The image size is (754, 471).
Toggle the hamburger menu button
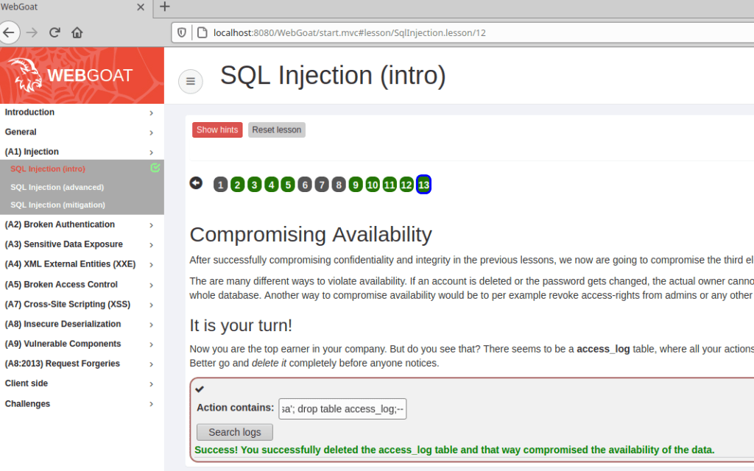[191, 82]
